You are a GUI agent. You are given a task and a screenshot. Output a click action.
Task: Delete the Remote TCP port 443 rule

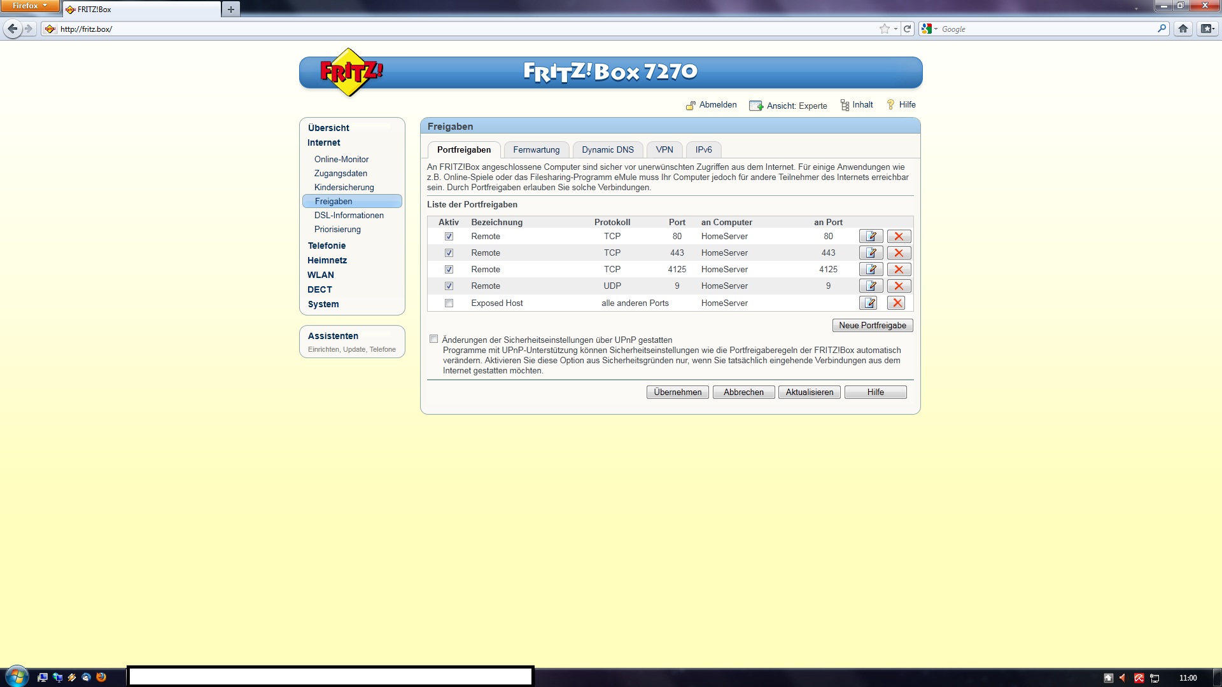pyautogui.click(x=899, y=253)
